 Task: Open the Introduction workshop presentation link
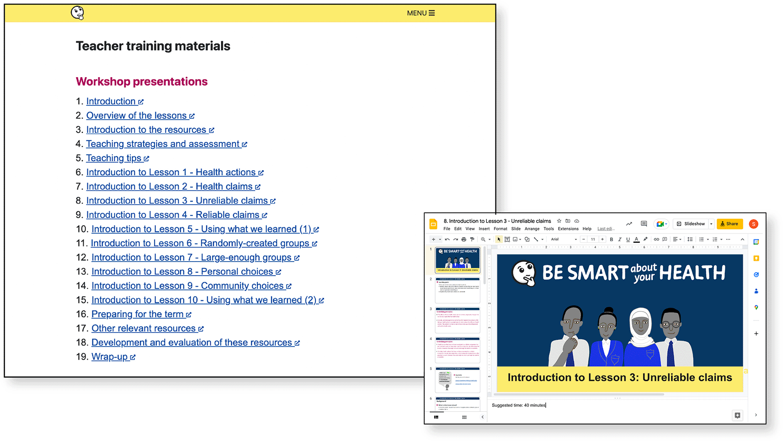115,101
